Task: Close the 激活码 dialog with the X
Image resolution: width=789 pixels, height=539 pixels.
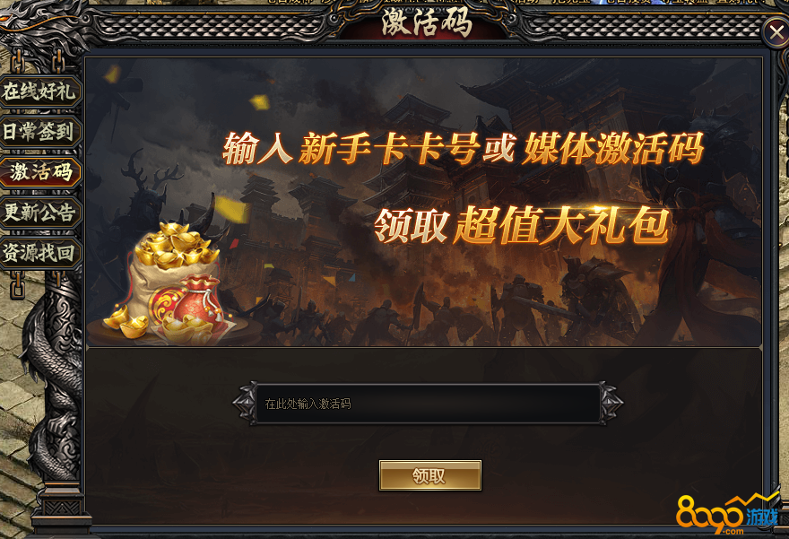Action: tap(776, 33)
